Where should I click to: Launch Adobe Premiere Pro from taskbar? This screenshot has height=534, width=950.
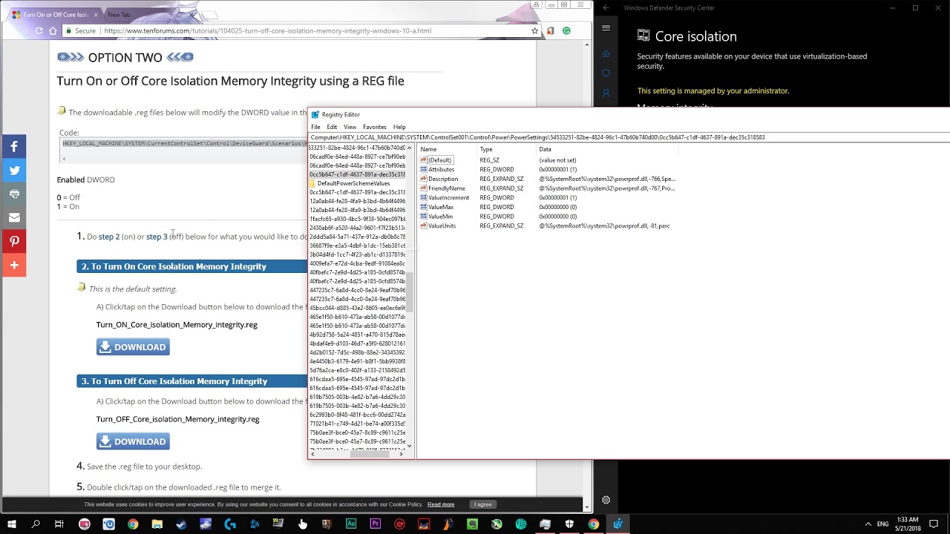pos(376,524)
